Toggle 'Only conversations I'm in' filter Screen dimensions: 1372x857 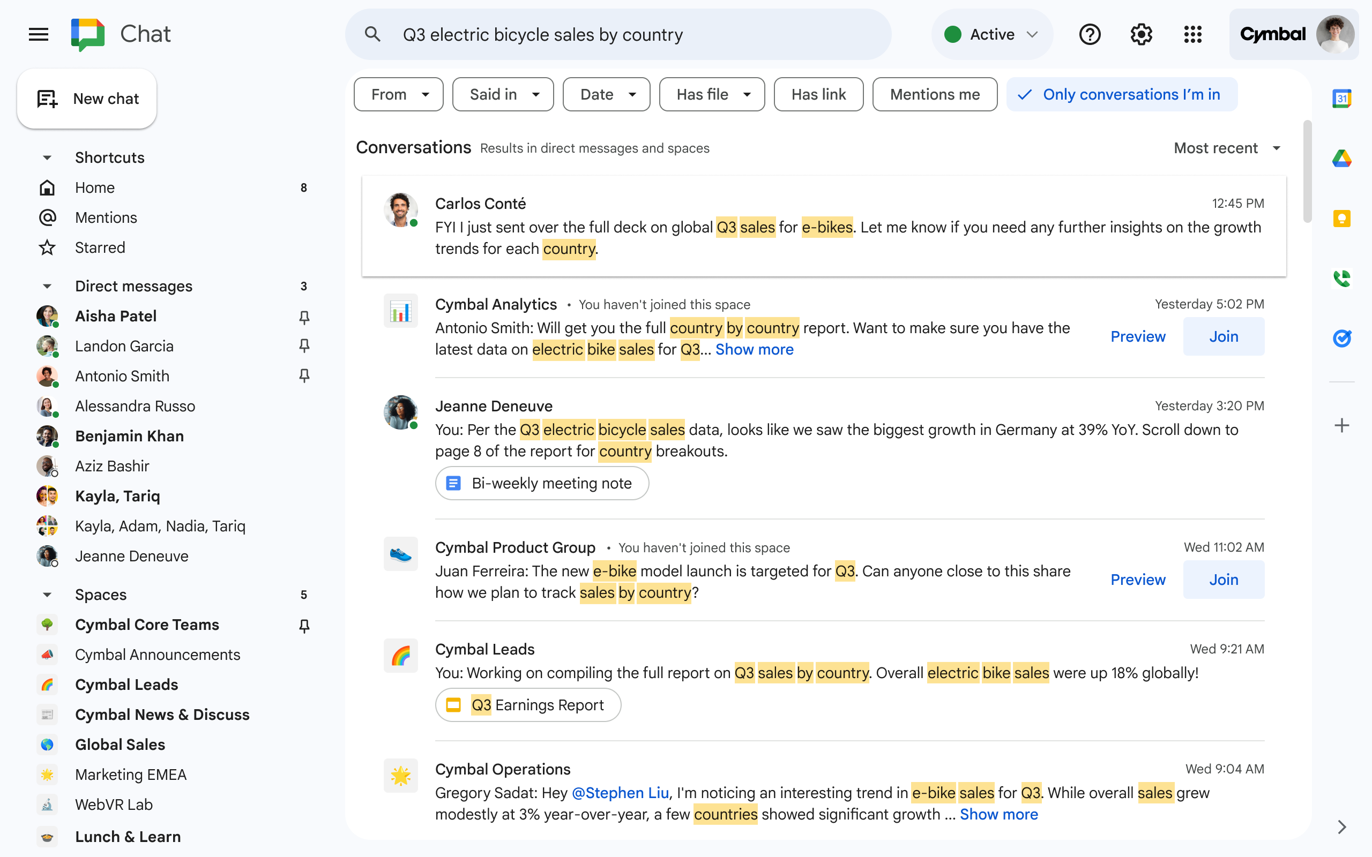pos(1121,95)
